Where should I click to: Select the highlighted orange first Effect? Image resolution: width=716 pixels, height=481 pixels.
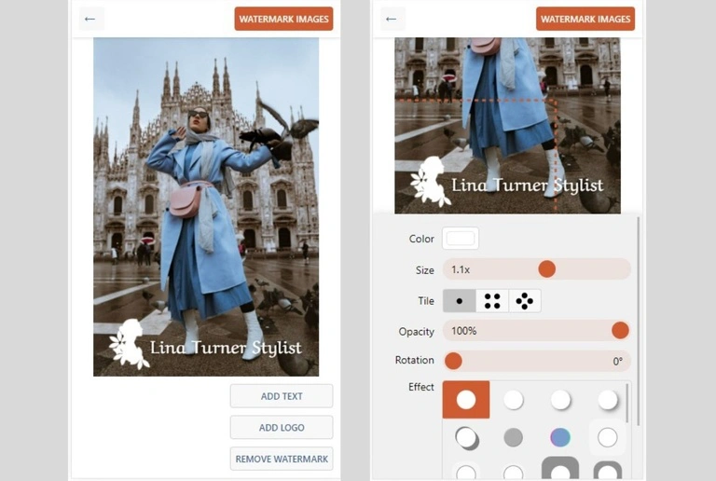[466, 399]
